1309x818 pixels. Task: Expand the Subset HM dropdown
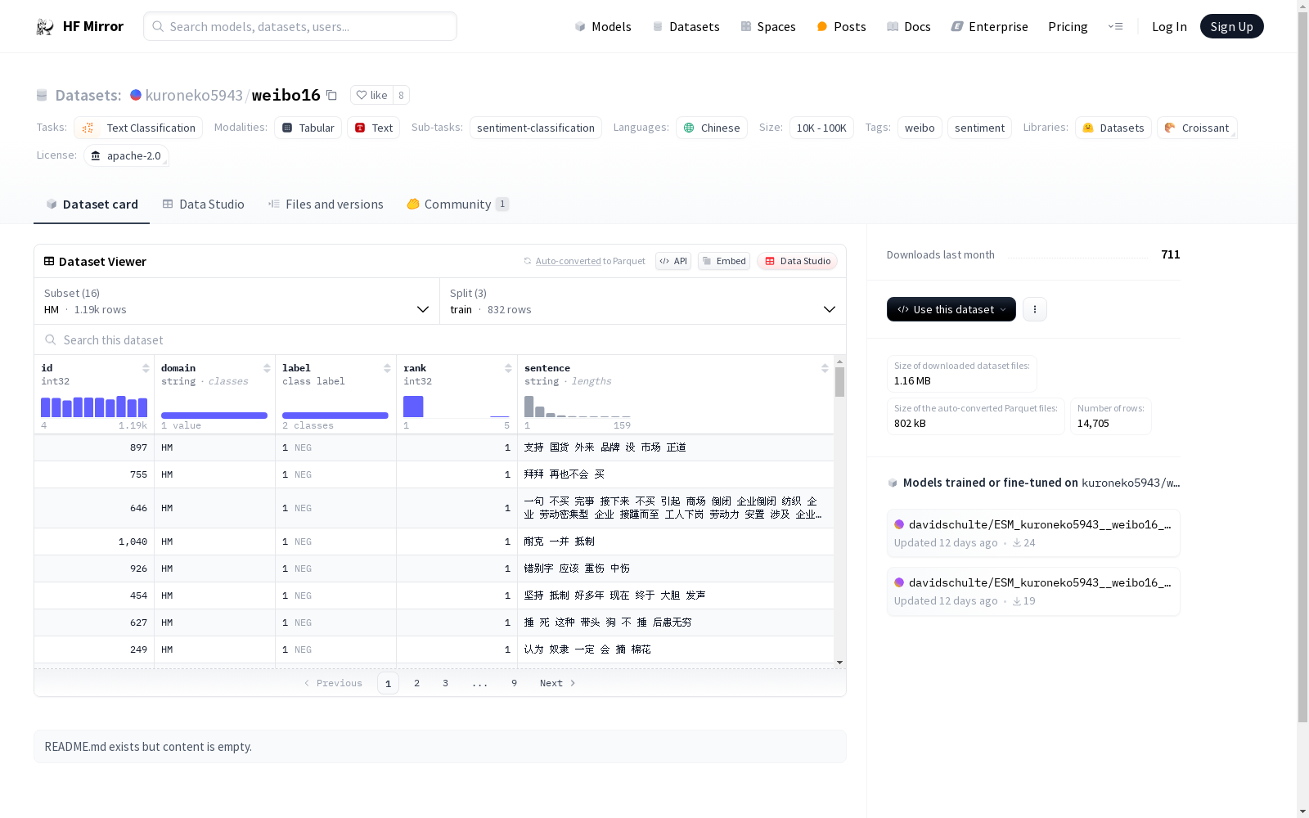236,301
